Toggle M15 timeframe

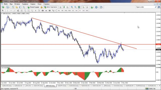tap(66, 10)
